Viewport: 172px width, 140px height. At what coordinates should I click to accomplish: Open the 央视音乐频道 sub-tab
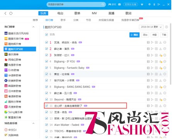pyautogui.click(x=106, y=20)
